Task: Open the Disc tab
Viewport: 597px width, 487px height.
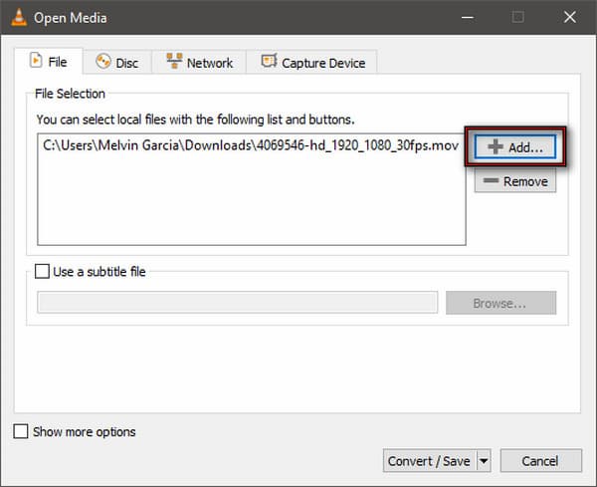Action: (117, 62)
